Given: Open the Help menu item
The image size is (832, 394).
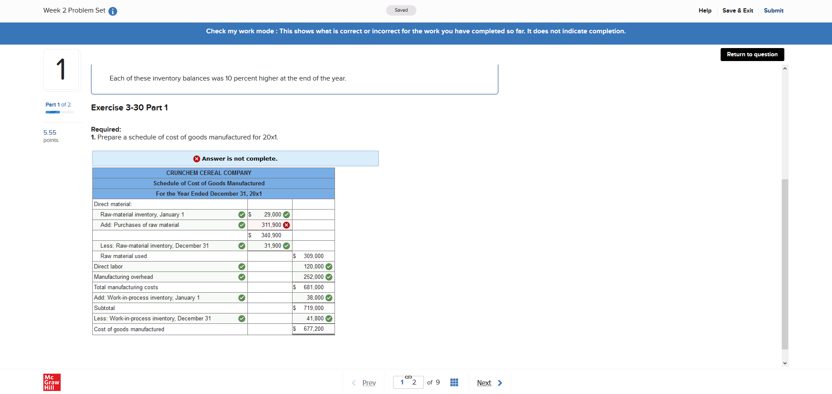Looking at the screenshot, I should [705, 10].
